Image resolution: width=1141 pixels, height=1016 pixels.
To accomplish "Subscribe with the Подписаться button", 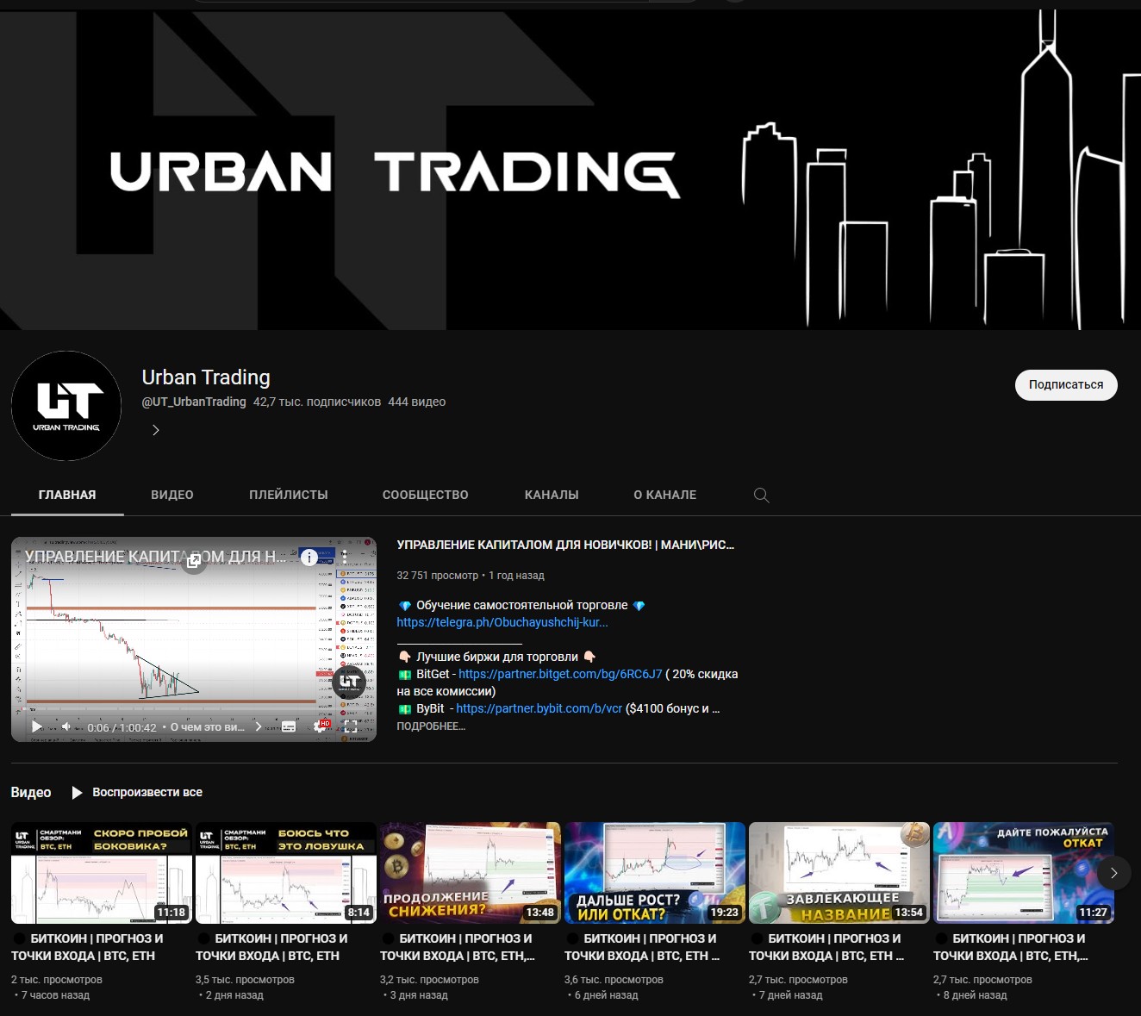I will 1066,384.
